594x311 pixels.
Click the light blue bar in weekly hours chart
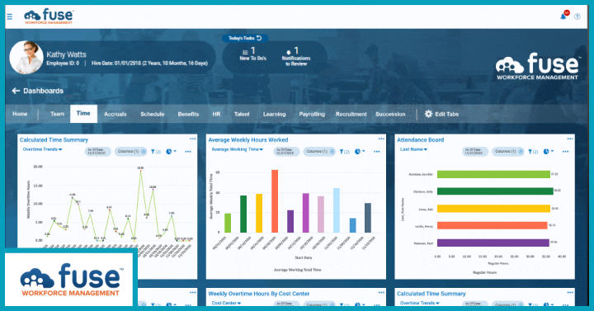337,210
